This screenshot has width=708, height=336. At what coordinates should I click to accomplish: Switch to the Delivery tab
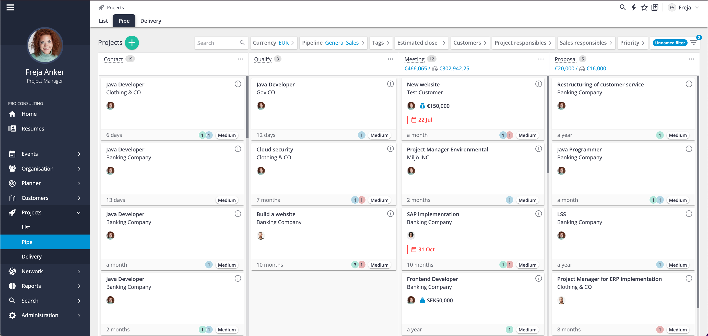(x=151, y=21)
